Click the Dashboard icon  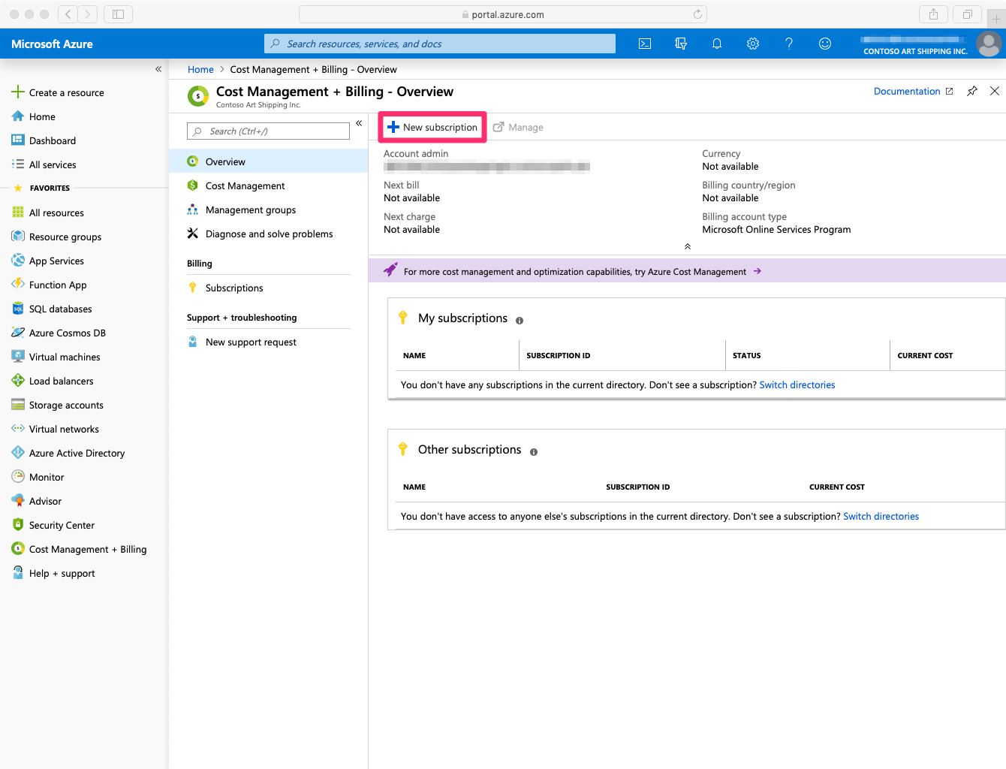(x=18, y=140)
